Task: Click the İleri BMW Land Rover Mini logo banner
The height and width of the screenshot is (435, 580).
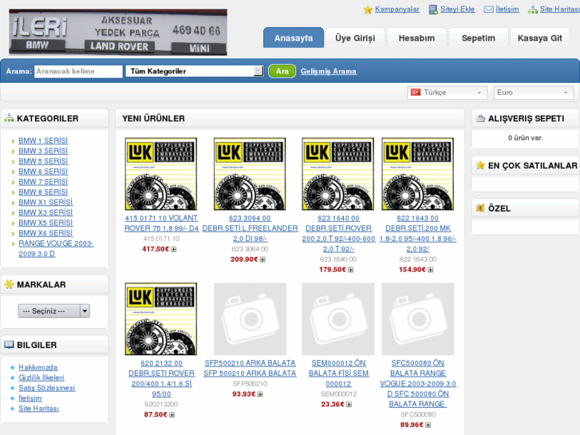Action: 118,32
